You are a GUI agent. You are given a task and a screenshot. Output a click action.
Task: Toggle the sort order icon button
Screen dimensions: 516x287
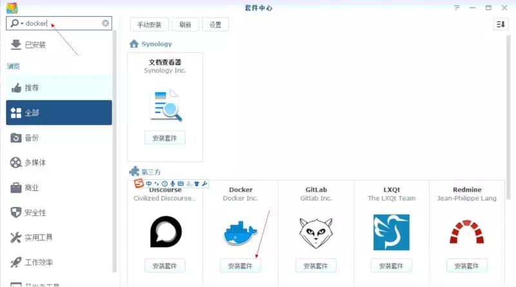[501, 25]
